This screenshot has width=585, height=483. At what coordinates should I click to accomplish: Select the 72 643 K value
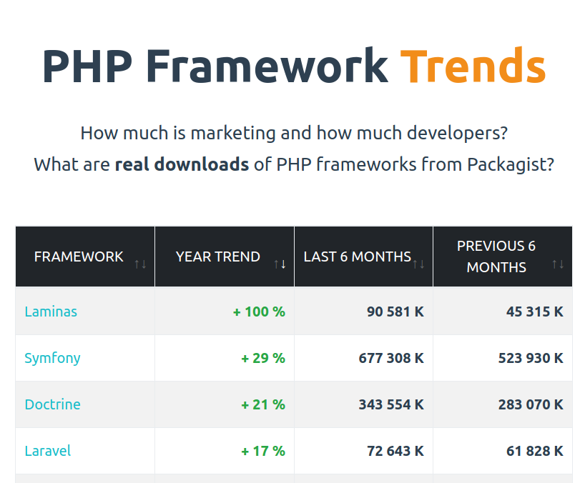[x=395, y=451]
